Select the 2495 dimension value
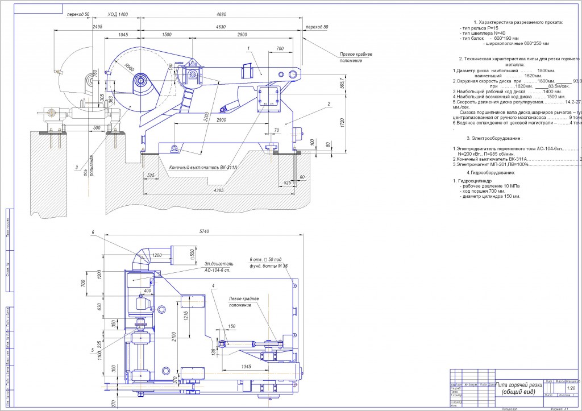This screenshot has width=582, height=411. click(x=97, y=27)
